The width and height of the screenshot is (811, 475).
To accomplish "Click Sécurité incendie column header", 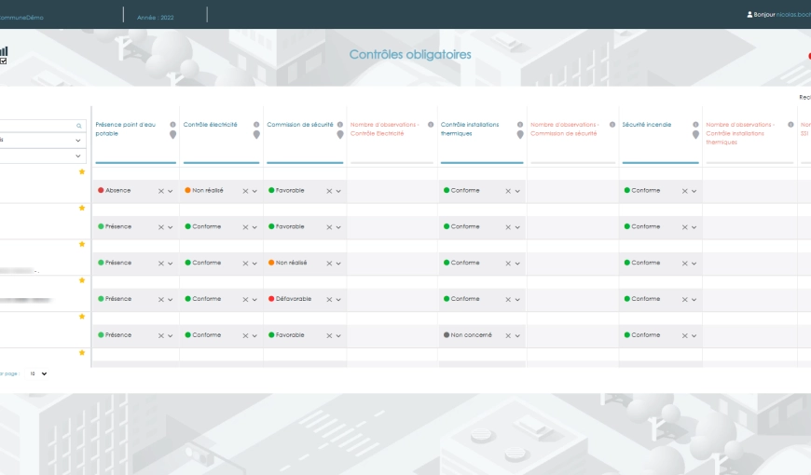I will coord(647,125).
